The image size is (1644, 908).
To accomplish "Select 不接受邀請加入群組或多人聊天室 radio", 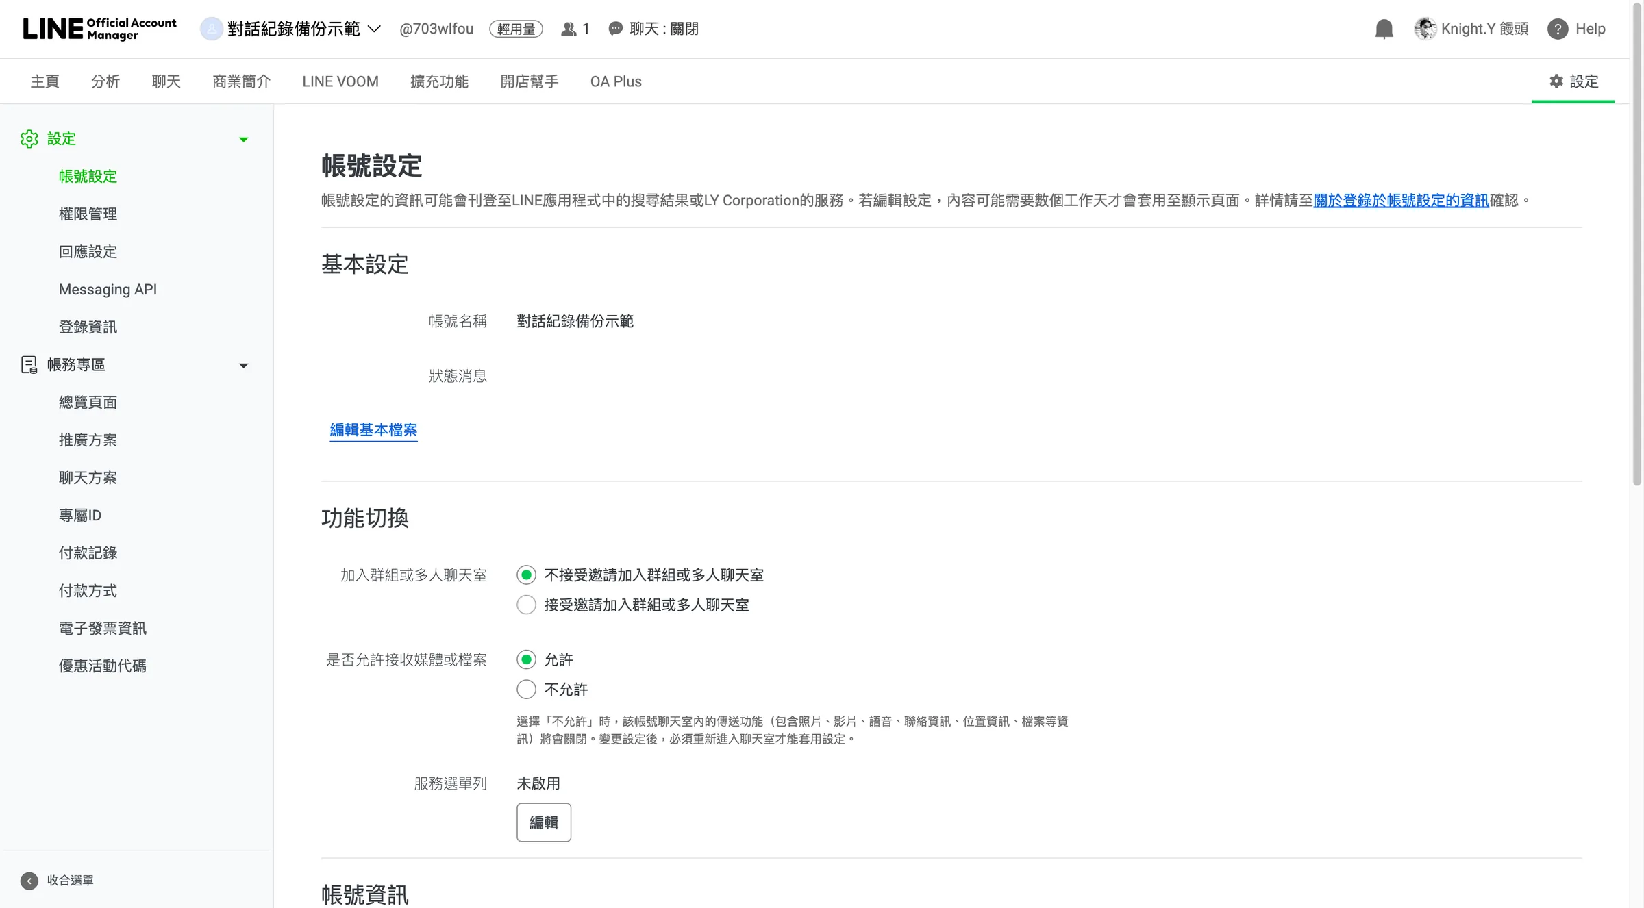I will click(526, 575).
